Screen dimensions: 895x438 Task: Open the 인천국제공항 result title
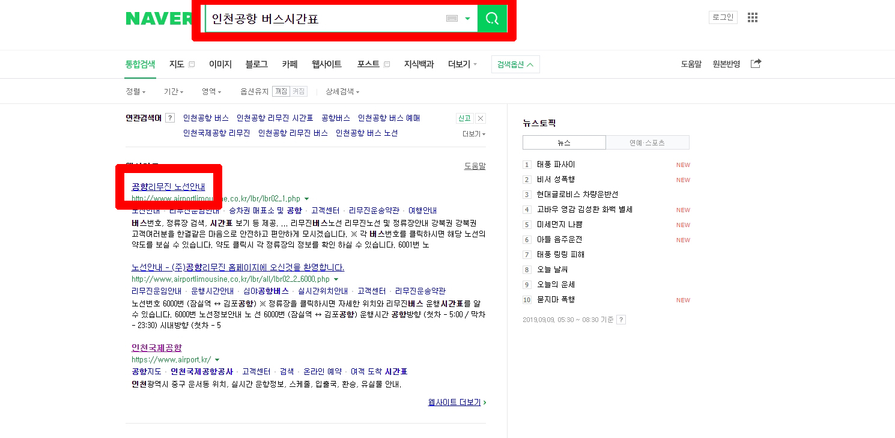(156, 348)
